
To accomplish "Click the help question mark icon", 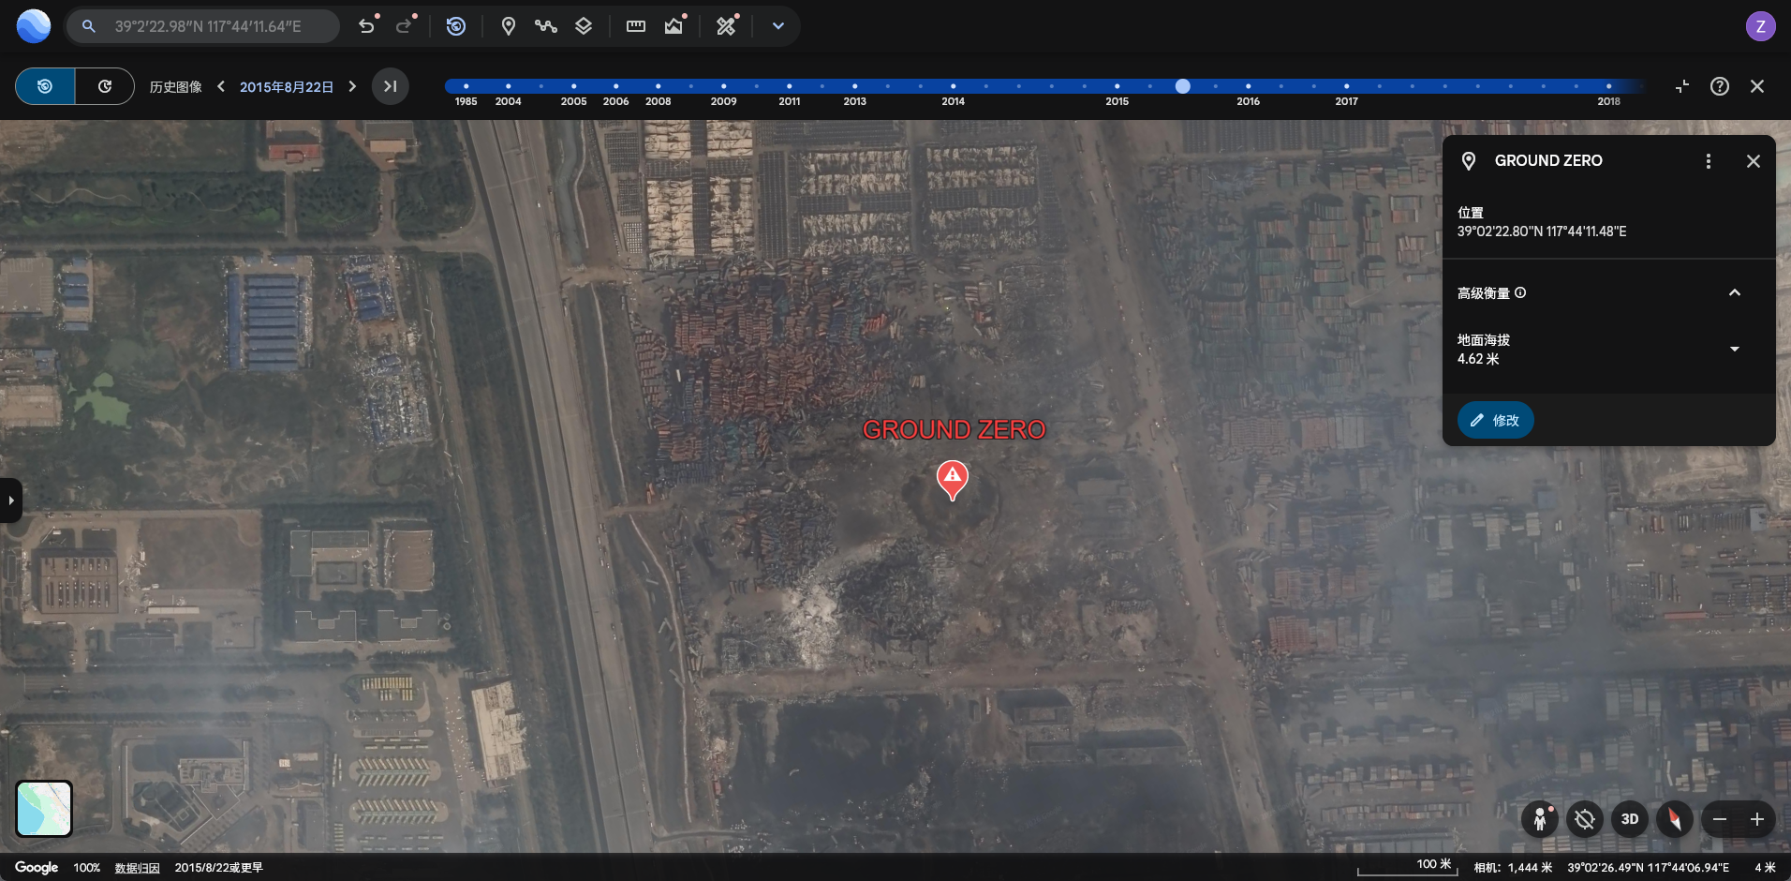I will [x=1719, y=86].
